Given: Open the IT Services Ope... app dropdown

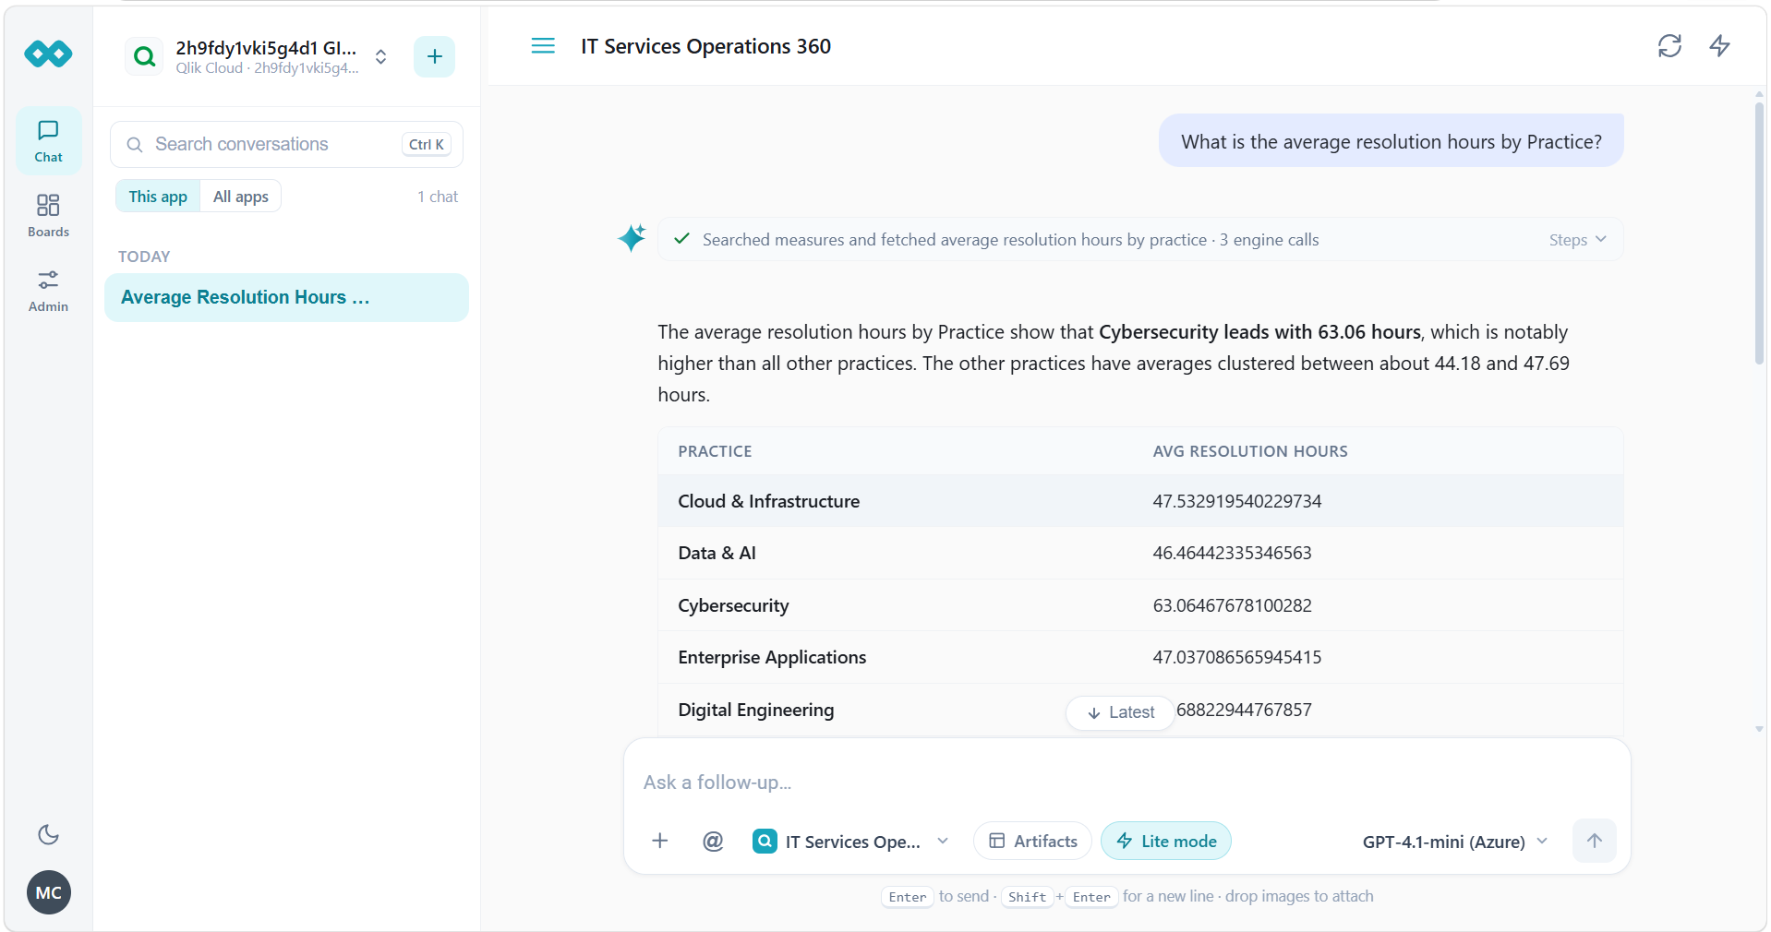Looking at the screenshot, I should pyautogui.click(x=851, y=841).
